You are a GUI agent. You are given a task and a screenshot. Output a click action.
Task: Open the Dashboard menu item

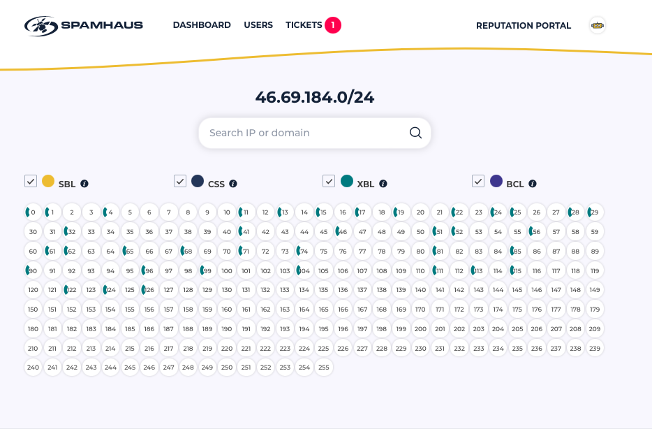point(202,25)
